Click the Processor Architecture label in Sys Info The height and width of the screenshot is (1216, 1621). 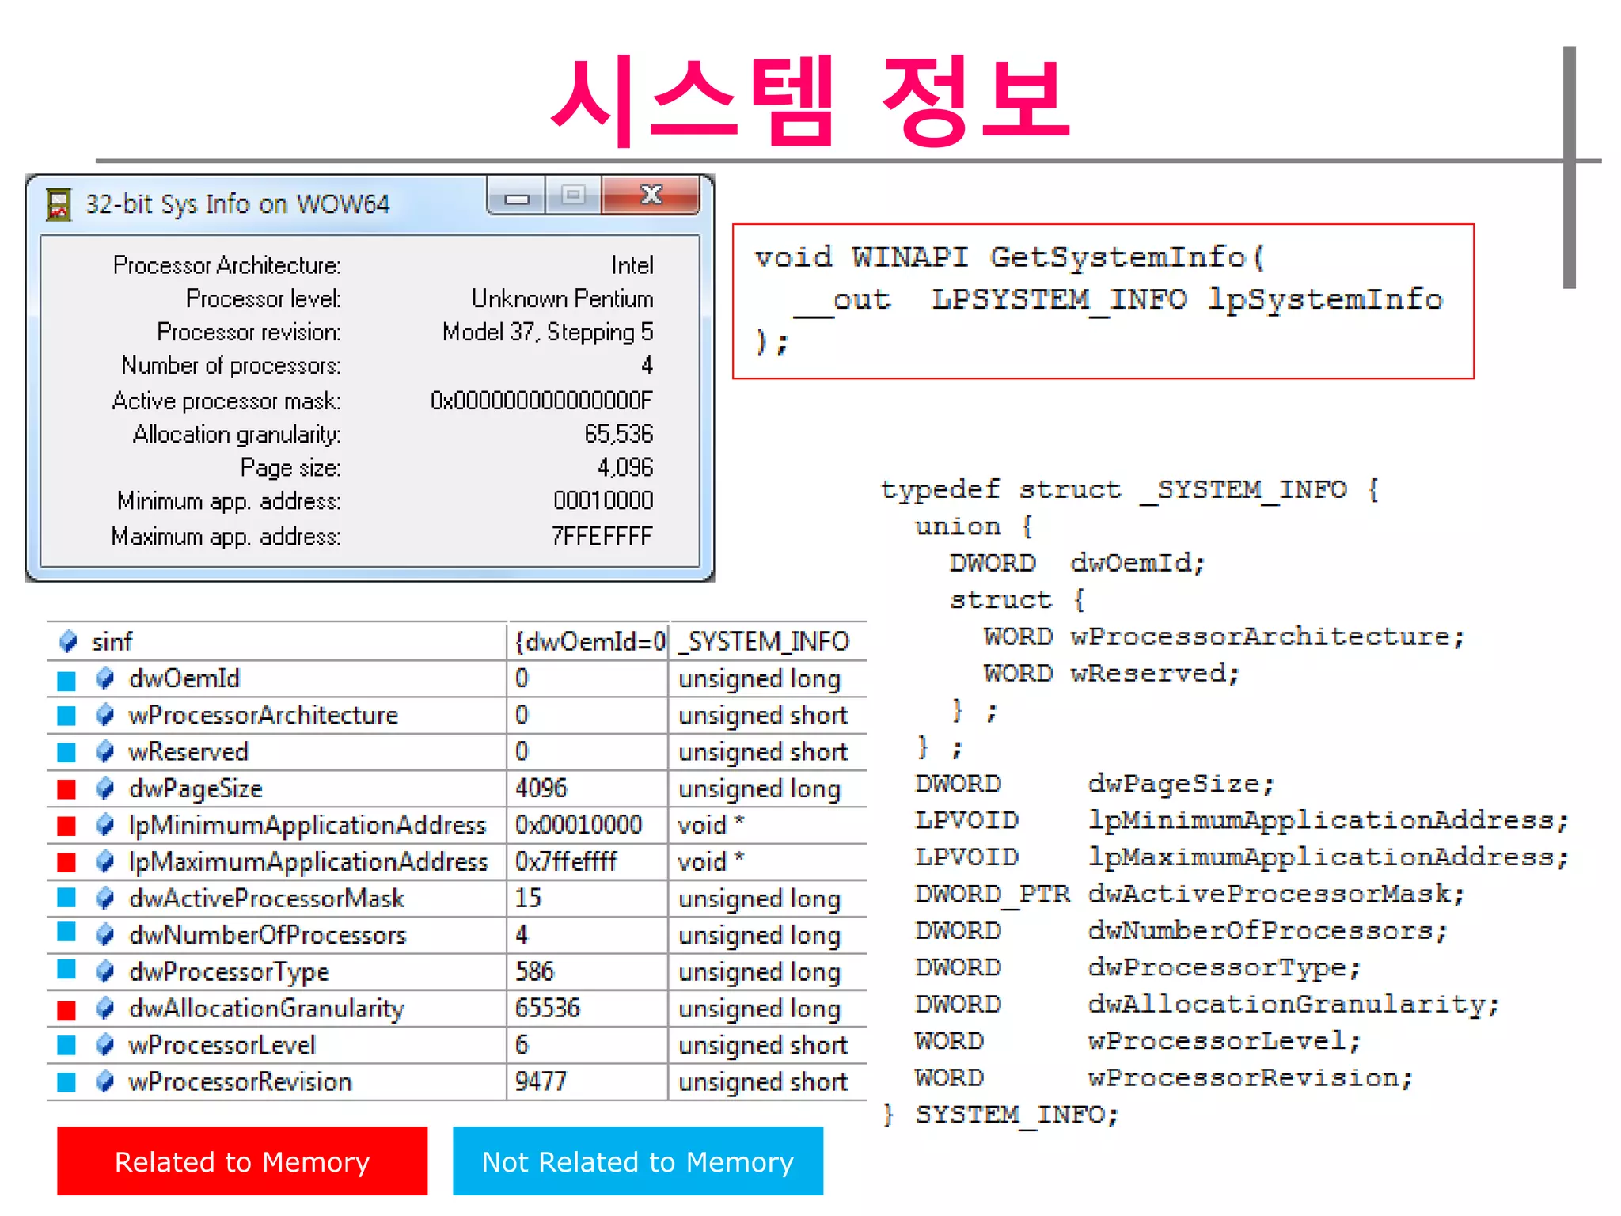click(227, 264)
